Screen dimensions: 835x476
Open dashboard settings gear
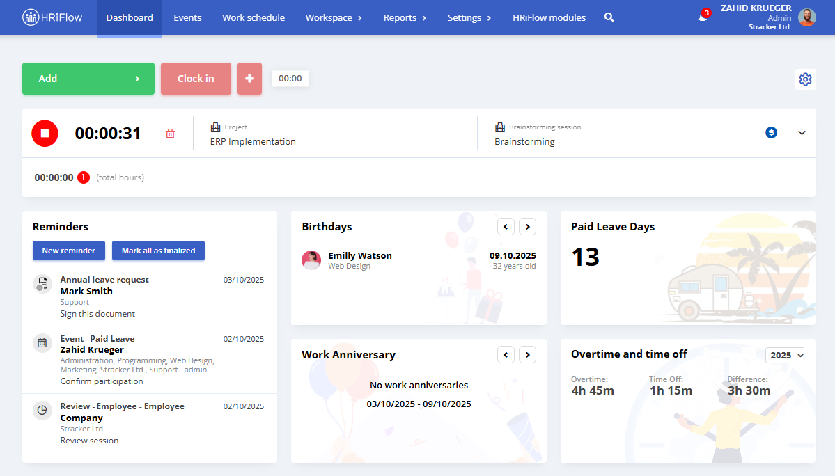coord(805,79)
